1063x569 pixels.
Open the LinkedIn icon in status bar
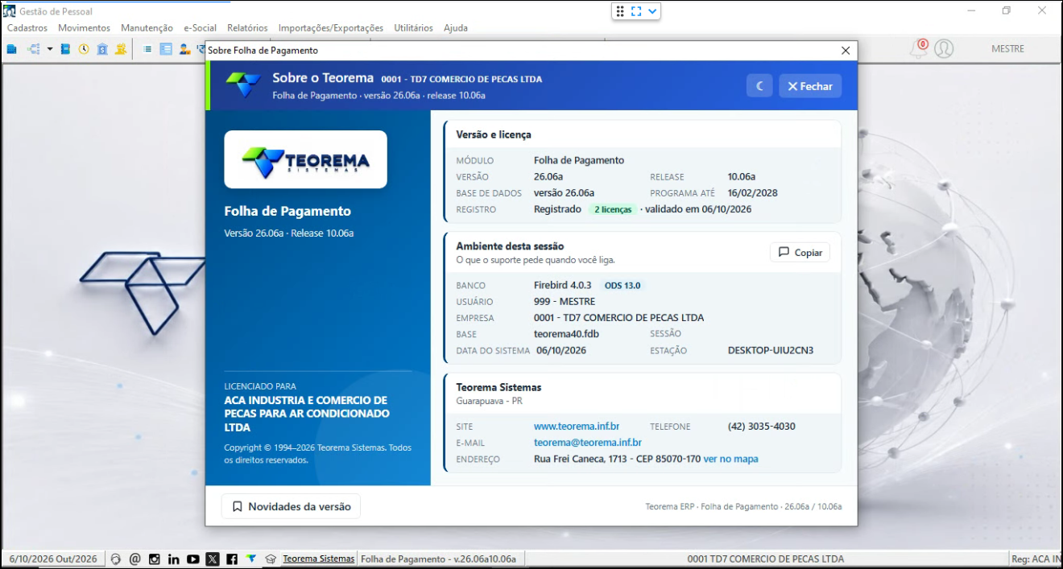173,559
